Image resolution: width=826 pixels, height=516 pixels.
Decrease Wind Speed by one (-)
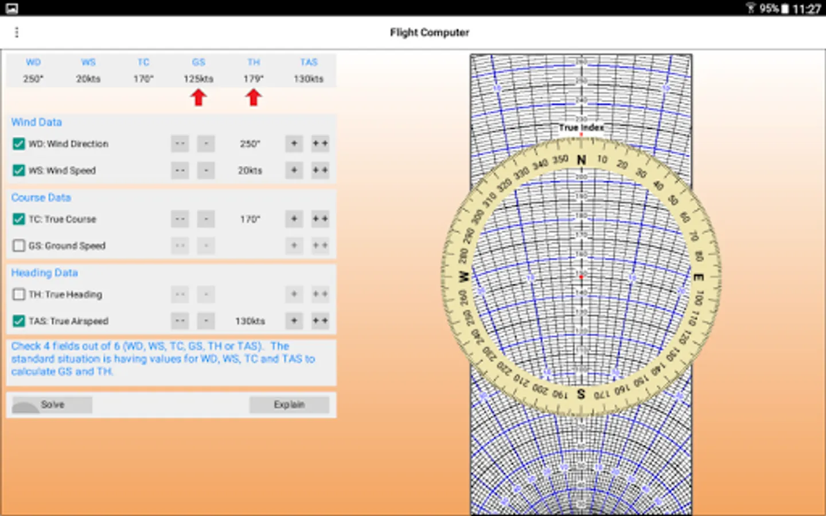pyautogui.click(x=206, y=170)
